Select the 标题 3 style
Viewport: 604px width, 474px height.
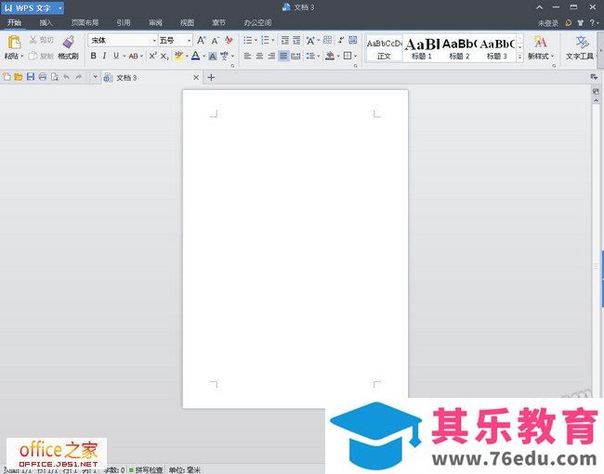pyautogui.click(x=497, y=49)
